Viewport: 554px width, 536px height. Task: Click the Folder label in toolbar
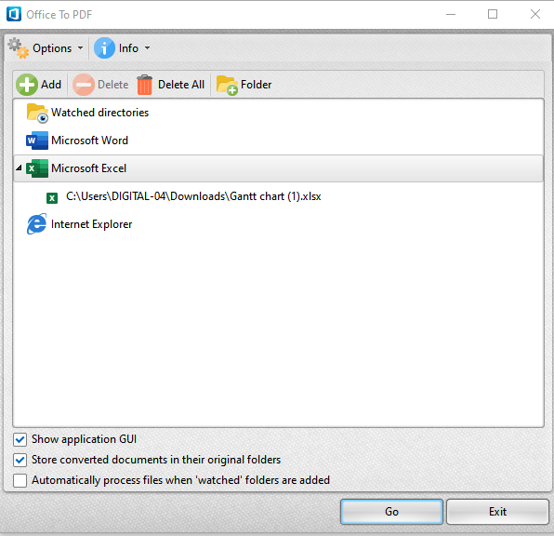coord(257,85)
